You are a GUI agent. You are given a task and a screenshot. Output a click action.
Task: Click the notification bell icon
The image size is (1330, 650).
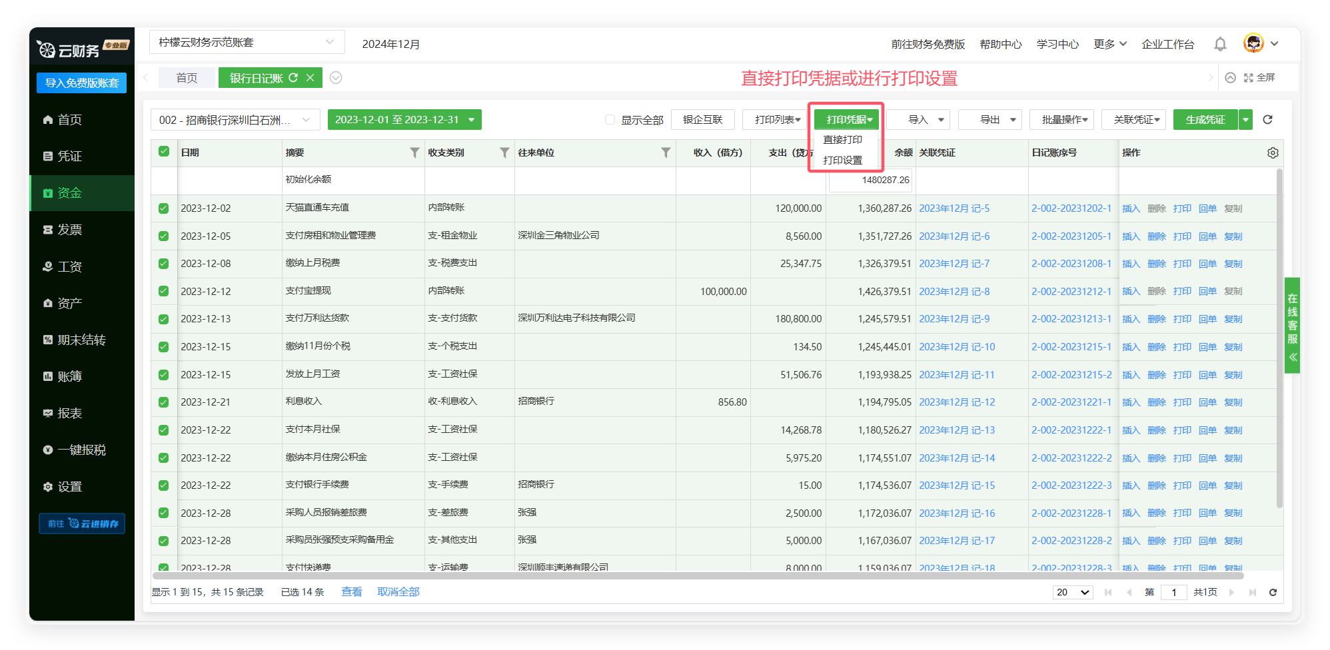coord(1220,44)
